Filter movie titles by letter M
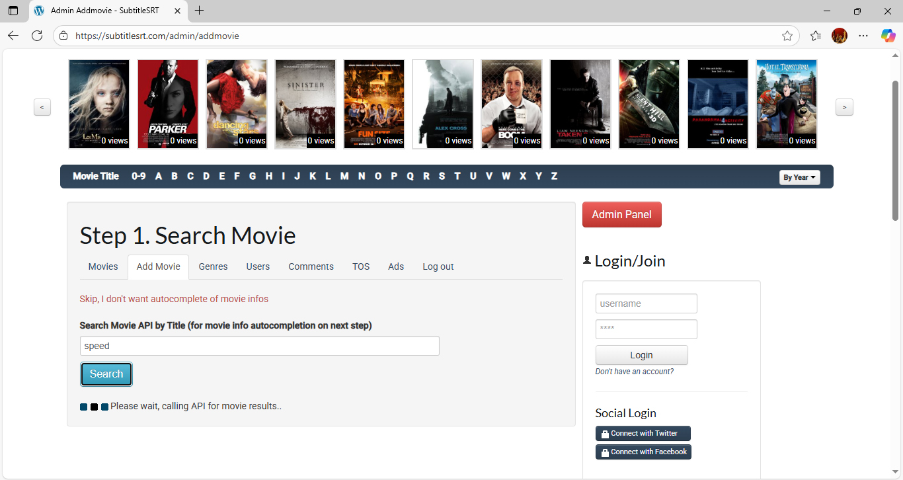 [x=344, y=176]
